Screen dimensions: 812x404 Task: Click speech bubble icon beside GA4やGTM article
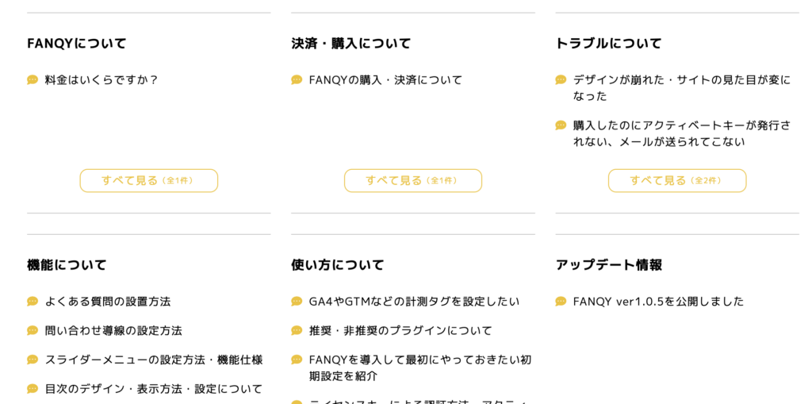coord(297,302)
